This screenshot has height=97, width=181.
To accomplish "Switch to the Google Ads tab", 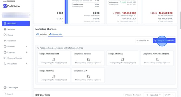I will 55,34.
